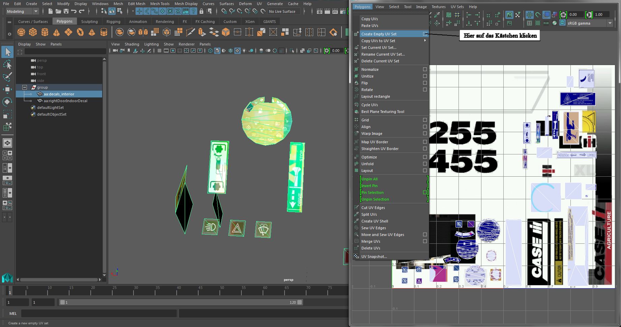621x327 pixels.
Task: Select the Lasso tool in the toolbox
Action: tap(7, 64)
